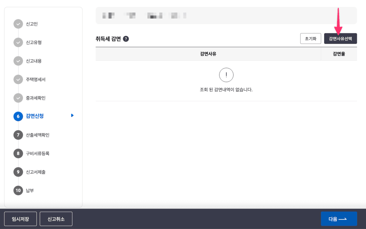This screenshot has height=229, width=366.
Task: Click checkmark icon beside 신고인
Action: [18, 24]
